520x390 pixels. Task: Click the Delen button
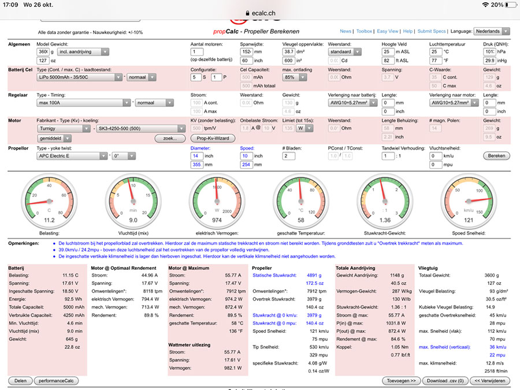[x=20, y=381]
